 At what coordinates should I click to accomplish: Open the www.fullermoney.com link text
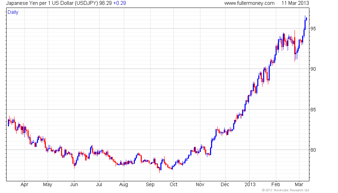click(x=249, y=3)
